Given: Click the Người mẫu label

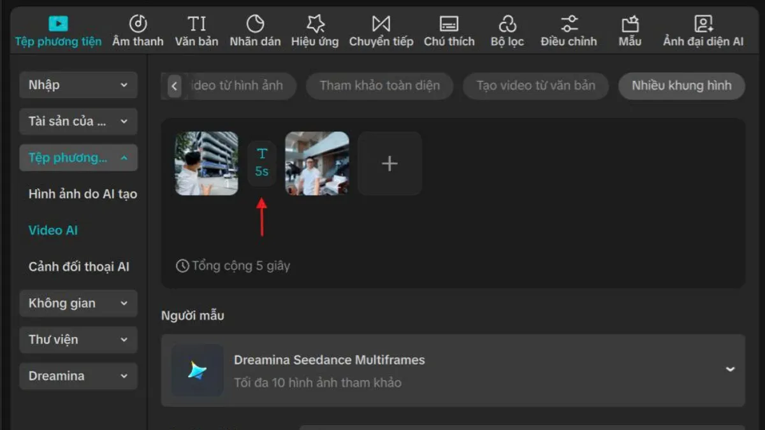Looking at the screenshot, I should coord(193,315).
